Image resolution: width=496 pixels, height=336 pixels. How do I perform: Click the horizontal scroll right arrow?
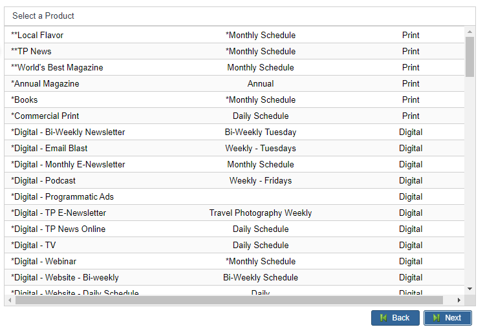pyautogui.click(x=459, y=300)
